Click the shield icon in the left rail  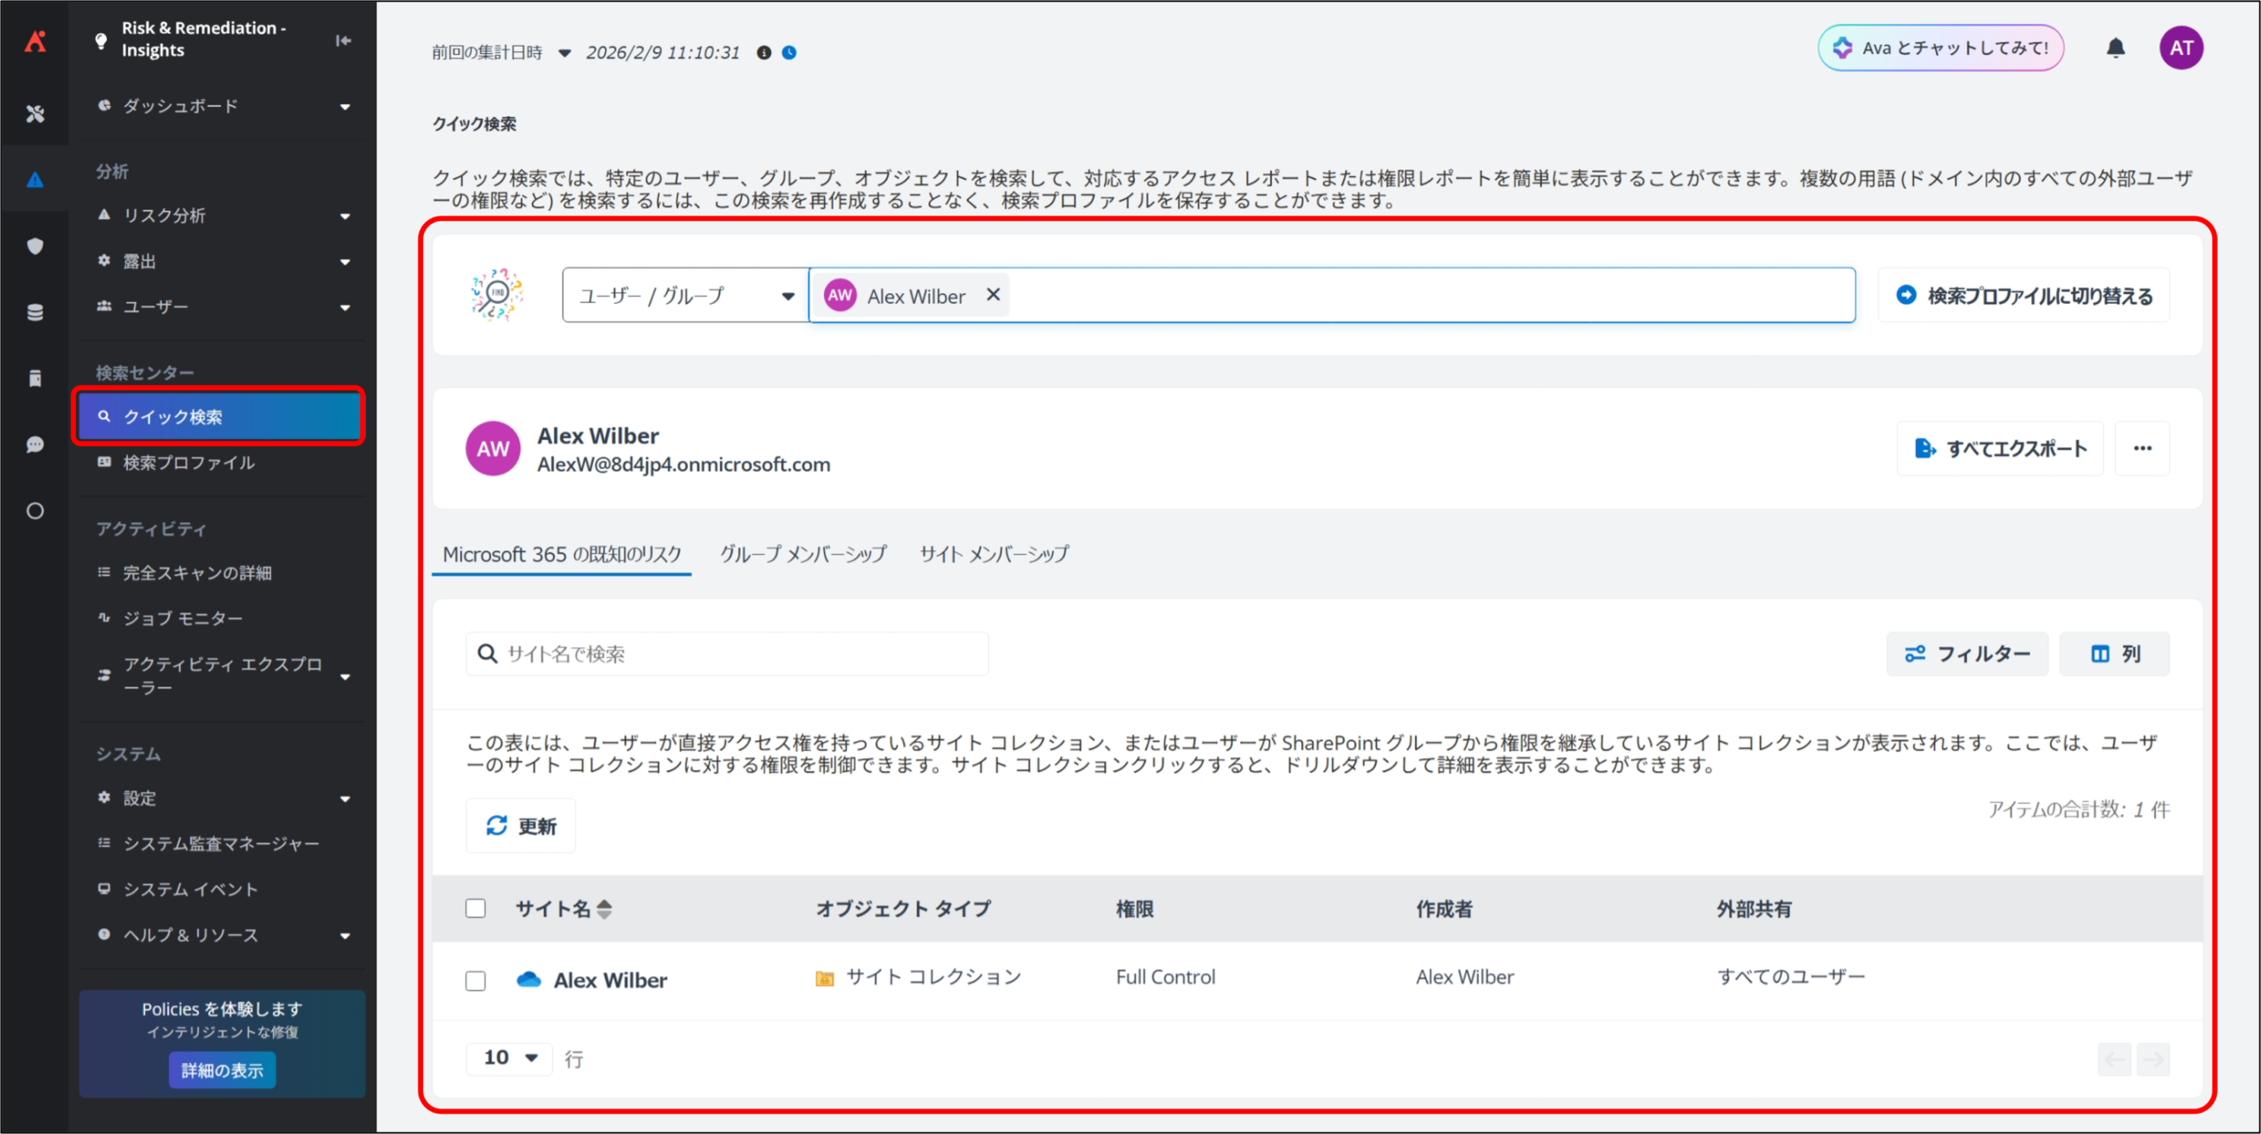coord(35,246)
